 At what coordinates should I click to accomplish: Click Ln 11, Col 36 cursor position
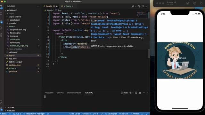pos(75,114)
